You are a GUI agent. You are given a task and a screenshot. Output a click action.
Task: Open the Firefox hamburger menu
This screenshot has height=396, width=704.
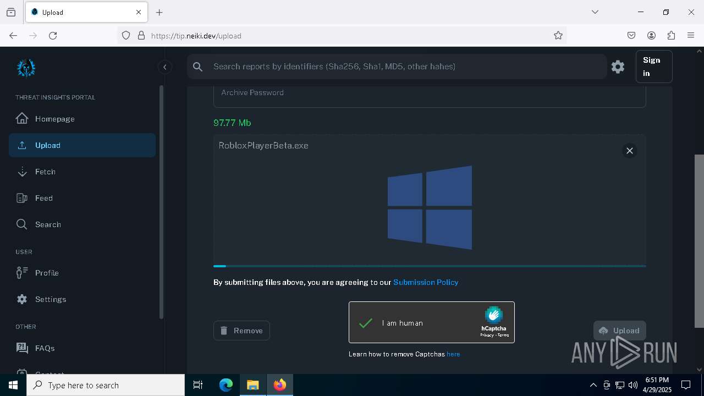(x=691, y=35)
